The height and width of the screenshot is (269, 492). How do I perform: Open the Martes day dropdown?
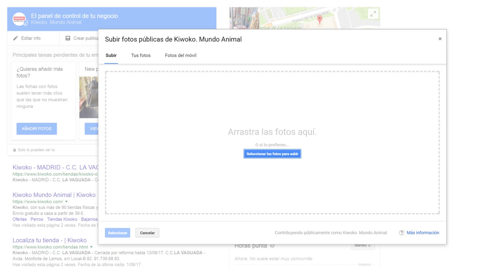(x=363, y=246)
